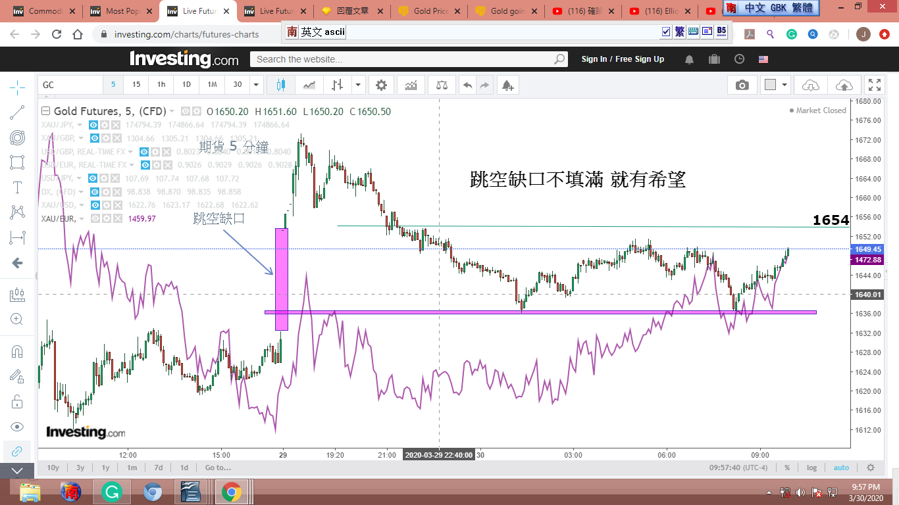This screenshot has height=505, width=899.
Task: Take a chart snapshot with camera icon
Action: coord(742,85)
